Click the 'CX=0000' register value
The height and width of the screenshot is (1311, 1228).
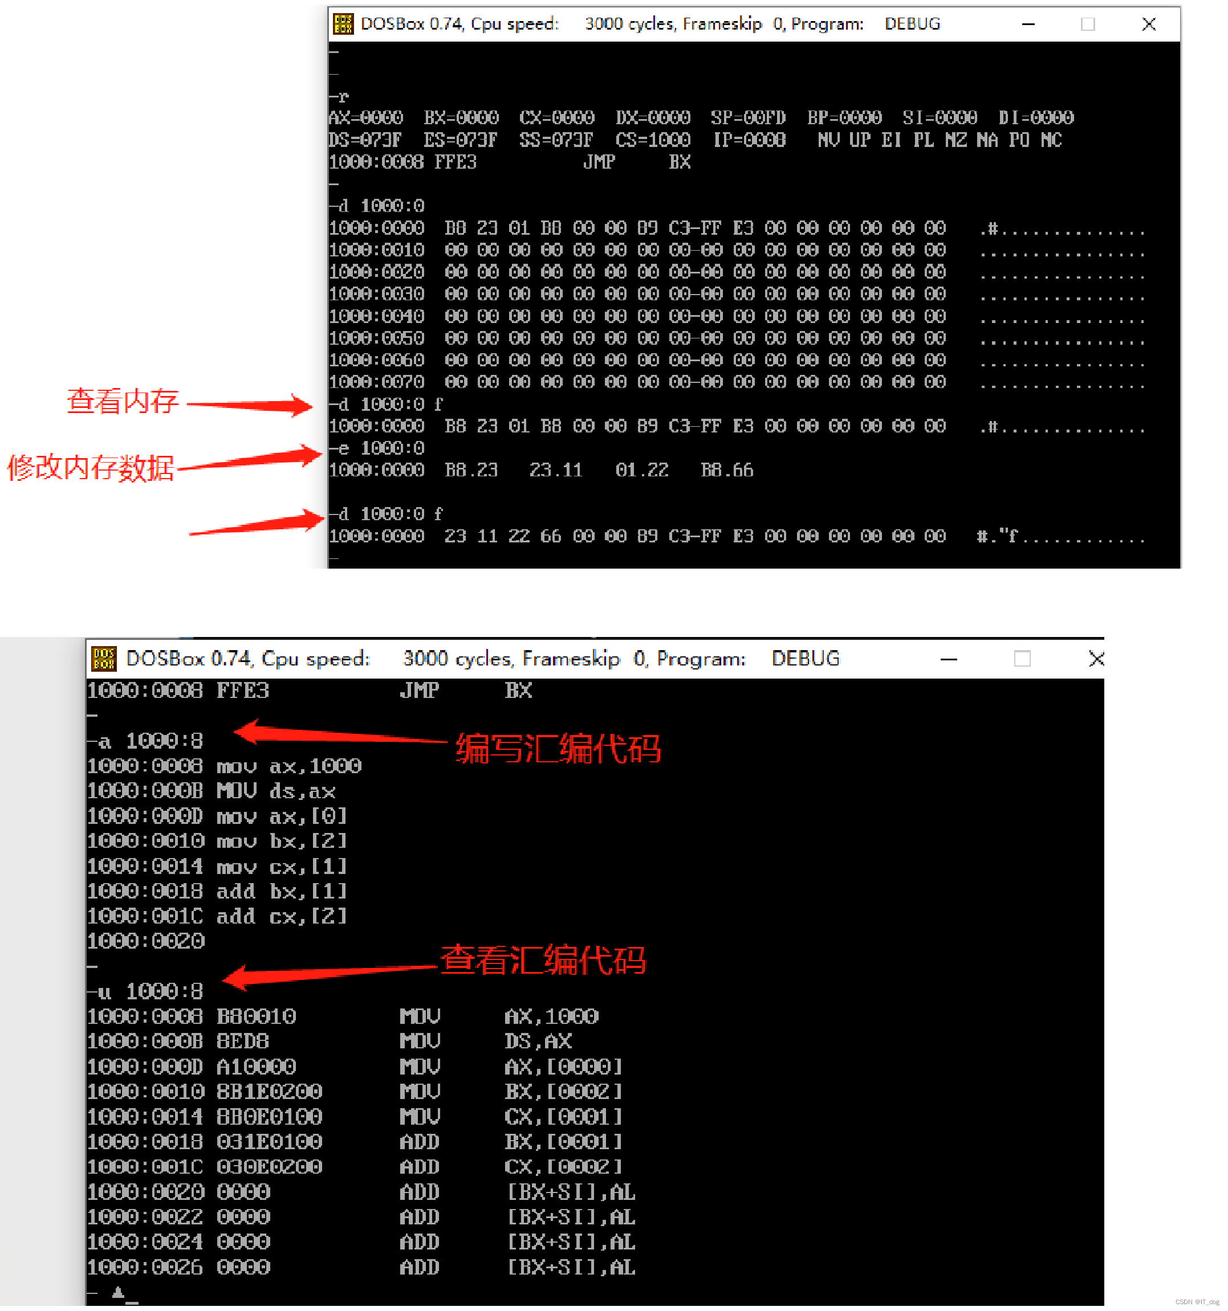point(557,118)
